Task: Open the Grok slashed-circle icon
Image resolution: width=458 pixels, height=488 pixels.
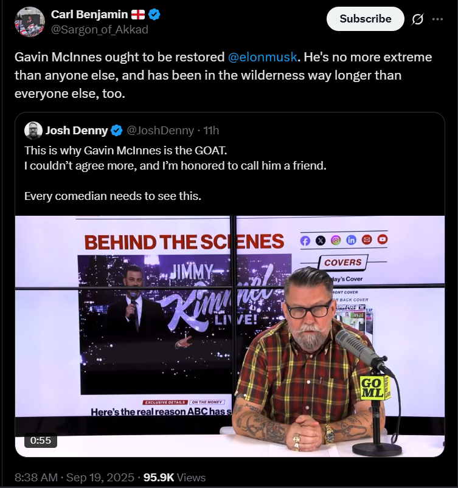Action: [417, 19]
